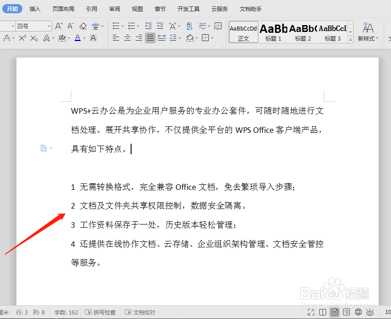Expand the numbering style dropdown arrow
This screenshot has height=319, width=391.
click(138, 26)
